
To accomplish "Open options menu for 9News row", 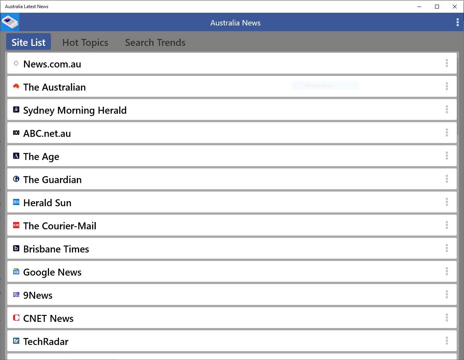I will point(447,294).
